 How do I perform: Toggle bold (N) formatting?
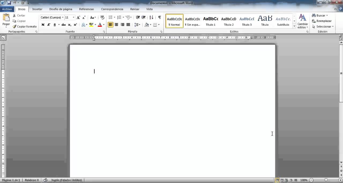(43, 25)
